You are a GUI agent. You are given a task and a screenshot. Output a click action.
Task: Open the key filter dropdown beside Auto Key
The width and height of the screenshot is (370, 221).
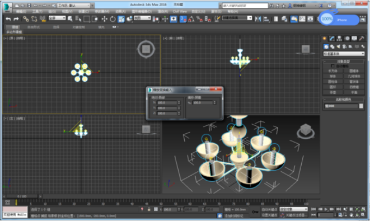click(293, 209)
